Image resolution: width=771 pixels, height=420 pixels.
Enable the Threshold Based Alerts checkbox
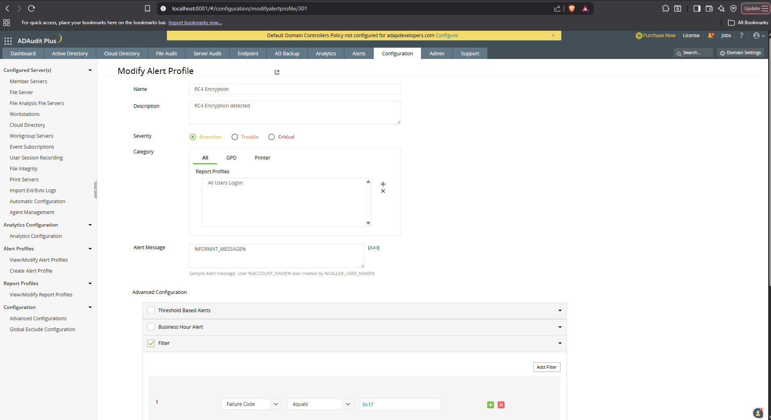pos(151,310)
